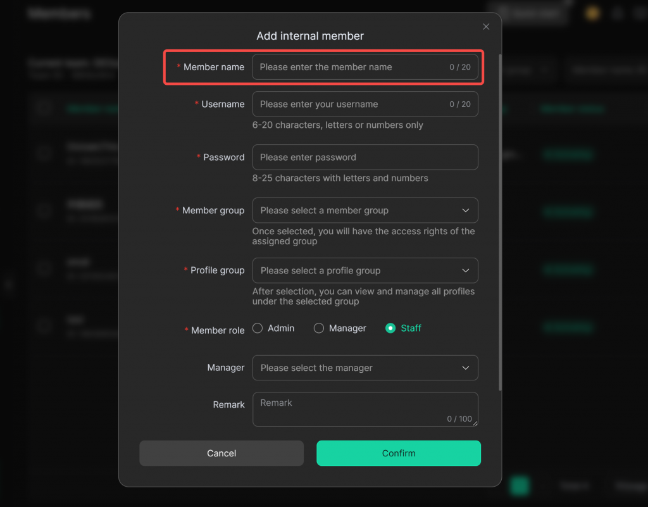Click the Password entry field
The height and width of the screenshot is (507, 648).
click(364, 157)
